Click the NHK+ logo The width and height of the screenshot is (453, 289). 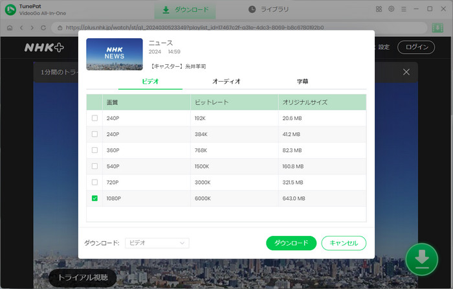click(44, 47)
